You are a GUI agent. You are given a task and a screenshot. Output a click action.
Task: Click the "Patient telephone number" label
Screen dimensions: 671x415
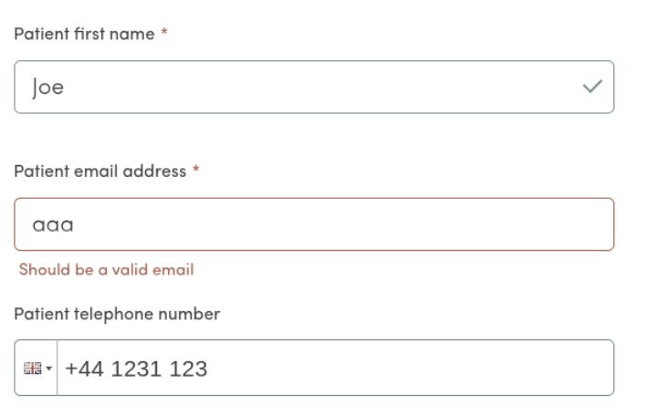(117, 314)
